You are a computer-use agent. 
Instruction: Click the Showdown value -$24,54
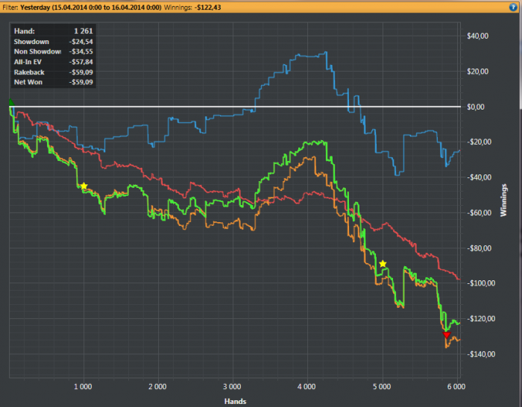(x=81, y=42)
